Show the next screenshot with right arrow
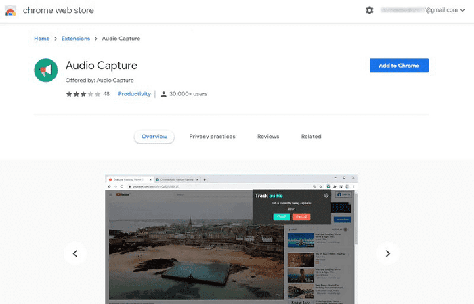Image resolution: width=474 pixels, height=304 pixels. point(387,253)
